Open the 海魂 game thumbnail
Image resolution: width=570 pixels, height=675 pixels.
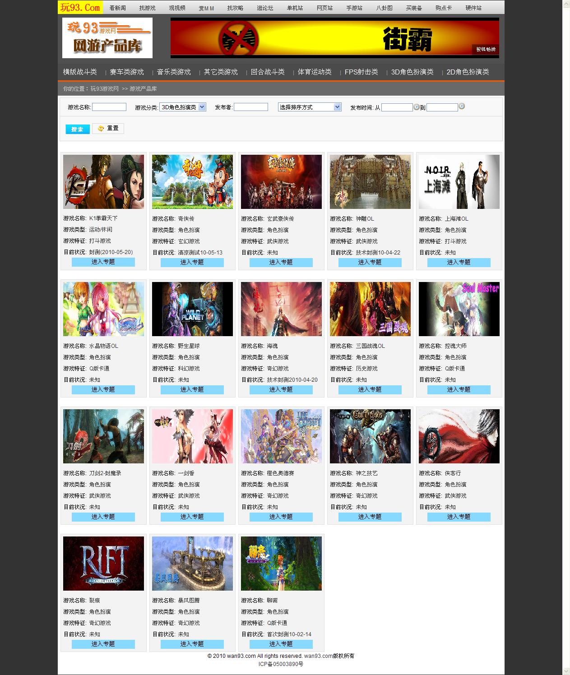coord(282,309)
